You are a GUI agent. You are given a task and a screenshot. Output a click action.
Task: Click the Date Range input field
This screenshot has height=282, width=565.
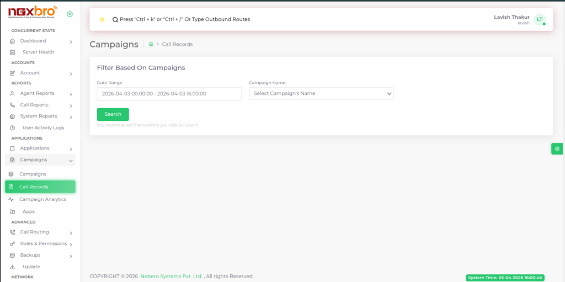tap(169, 94)
